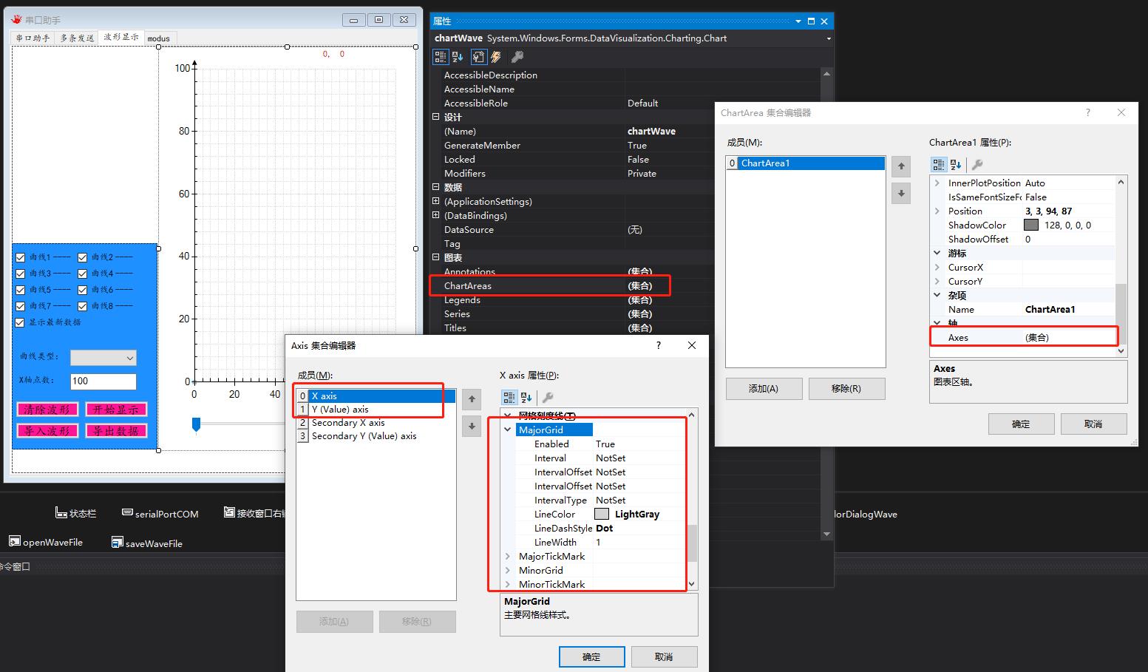Screen dimensions: 1148x672
Task: Click the chart scrollbar blue slider thumb
Action: coord(196,424)
